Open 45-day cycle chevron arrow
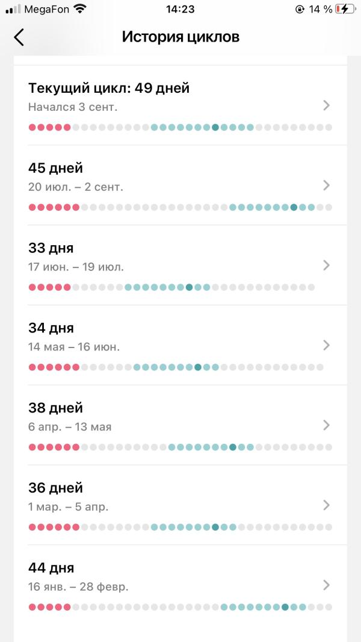The image size is (361, 642). [327, 185]
